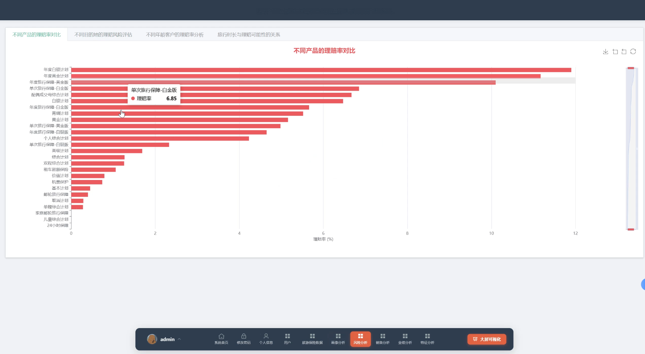Viewport: 645px width, 354px height.
Task: Click the 机票保护 bar
Action: click(87, 182)
